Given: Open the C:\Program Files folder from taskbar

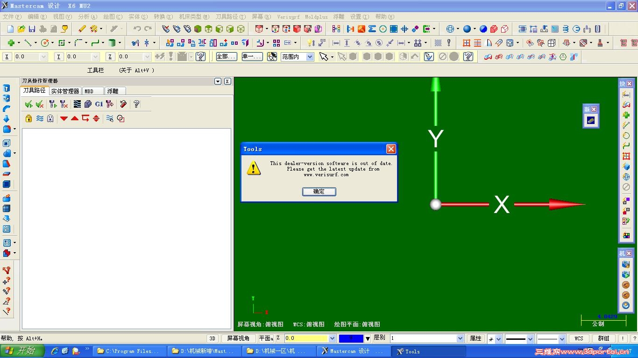Looking at the screenshot, I should pos(129,351).
